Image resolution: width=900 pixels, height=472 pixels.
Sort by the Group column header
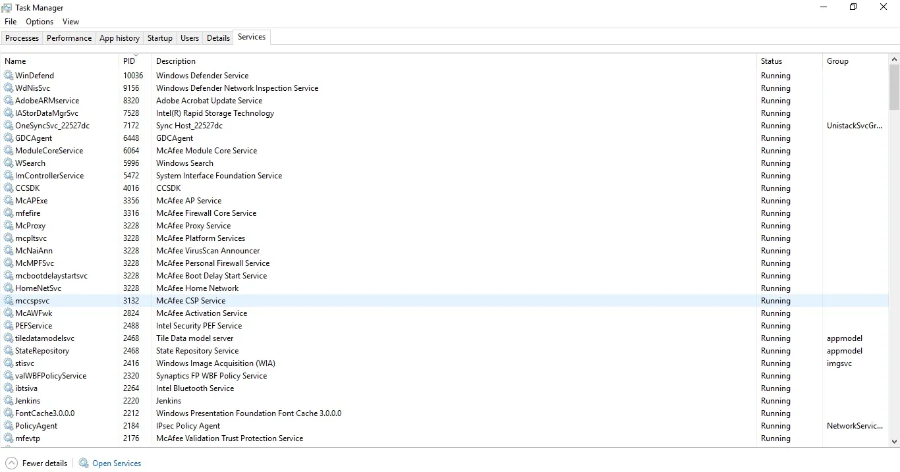[x=855, y=61]
